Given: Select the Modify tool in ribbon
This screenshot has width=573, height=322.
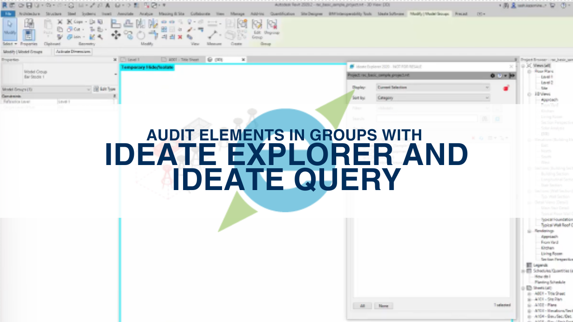Looking at the screenshot, I should (10, 29).
